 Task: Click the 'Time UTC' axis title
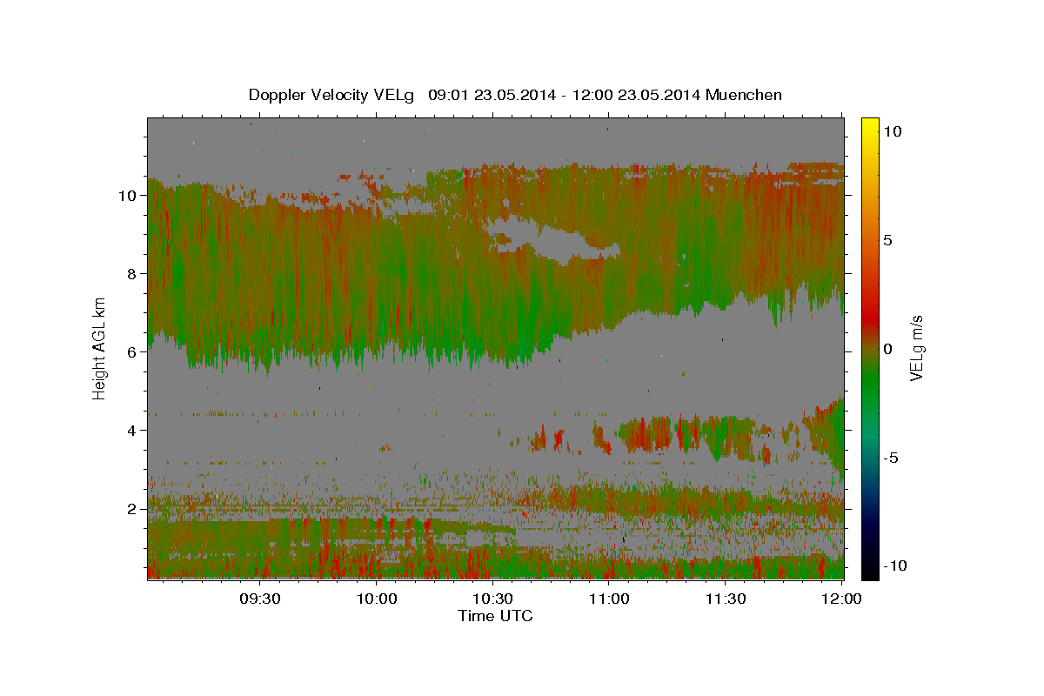(495, 616)
